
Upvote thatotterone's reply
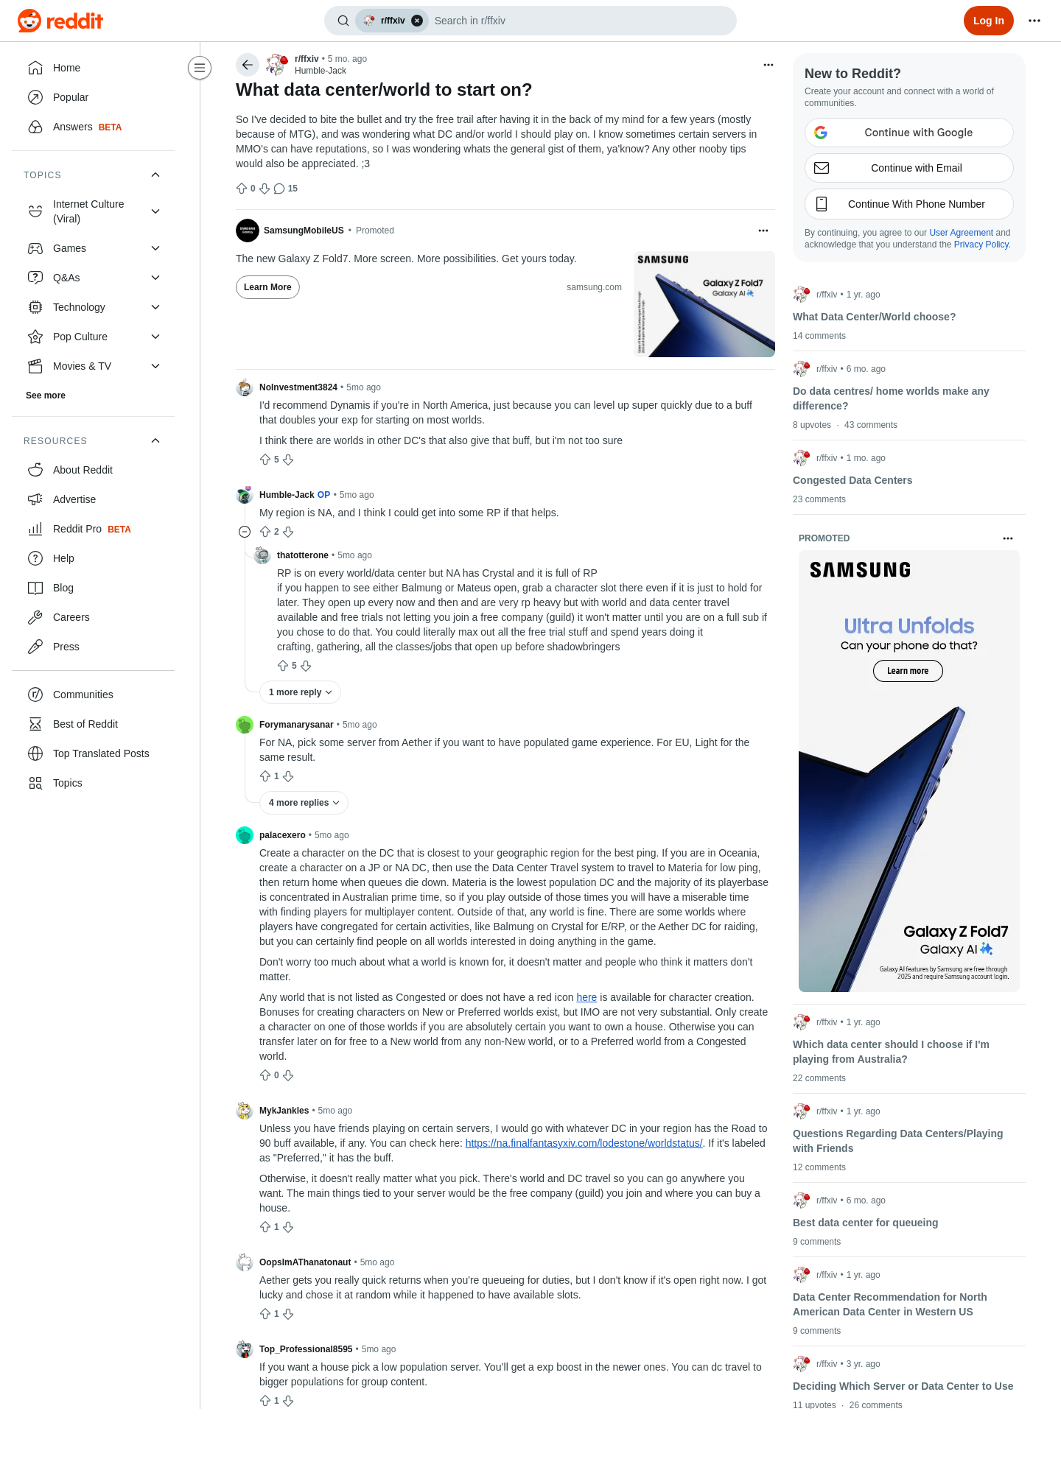[283, 666]
